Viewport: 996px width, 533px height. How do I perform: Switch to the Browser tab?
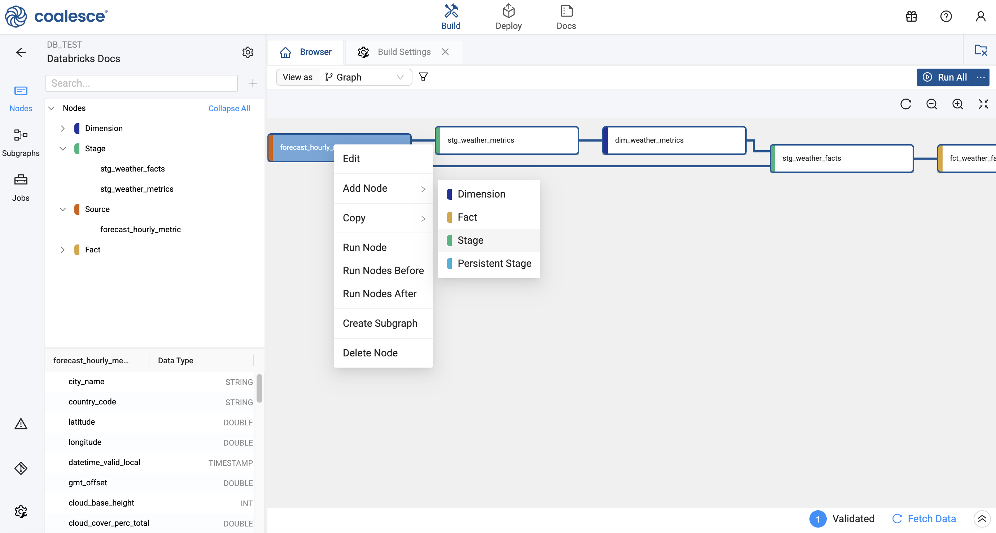[305, 52]
